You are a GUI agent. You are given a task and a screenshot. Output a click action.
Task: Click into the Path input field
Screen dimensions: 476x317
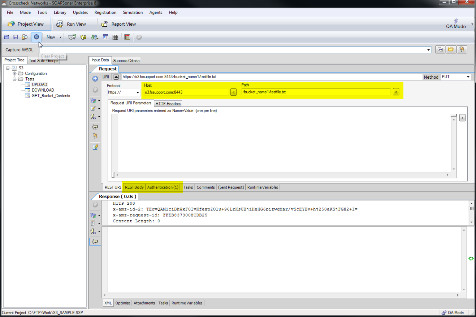[x=316, y=92]
